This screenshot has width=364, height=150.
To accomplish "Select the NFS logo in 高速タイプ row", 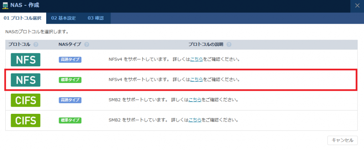I will click(x=26, y=60).
